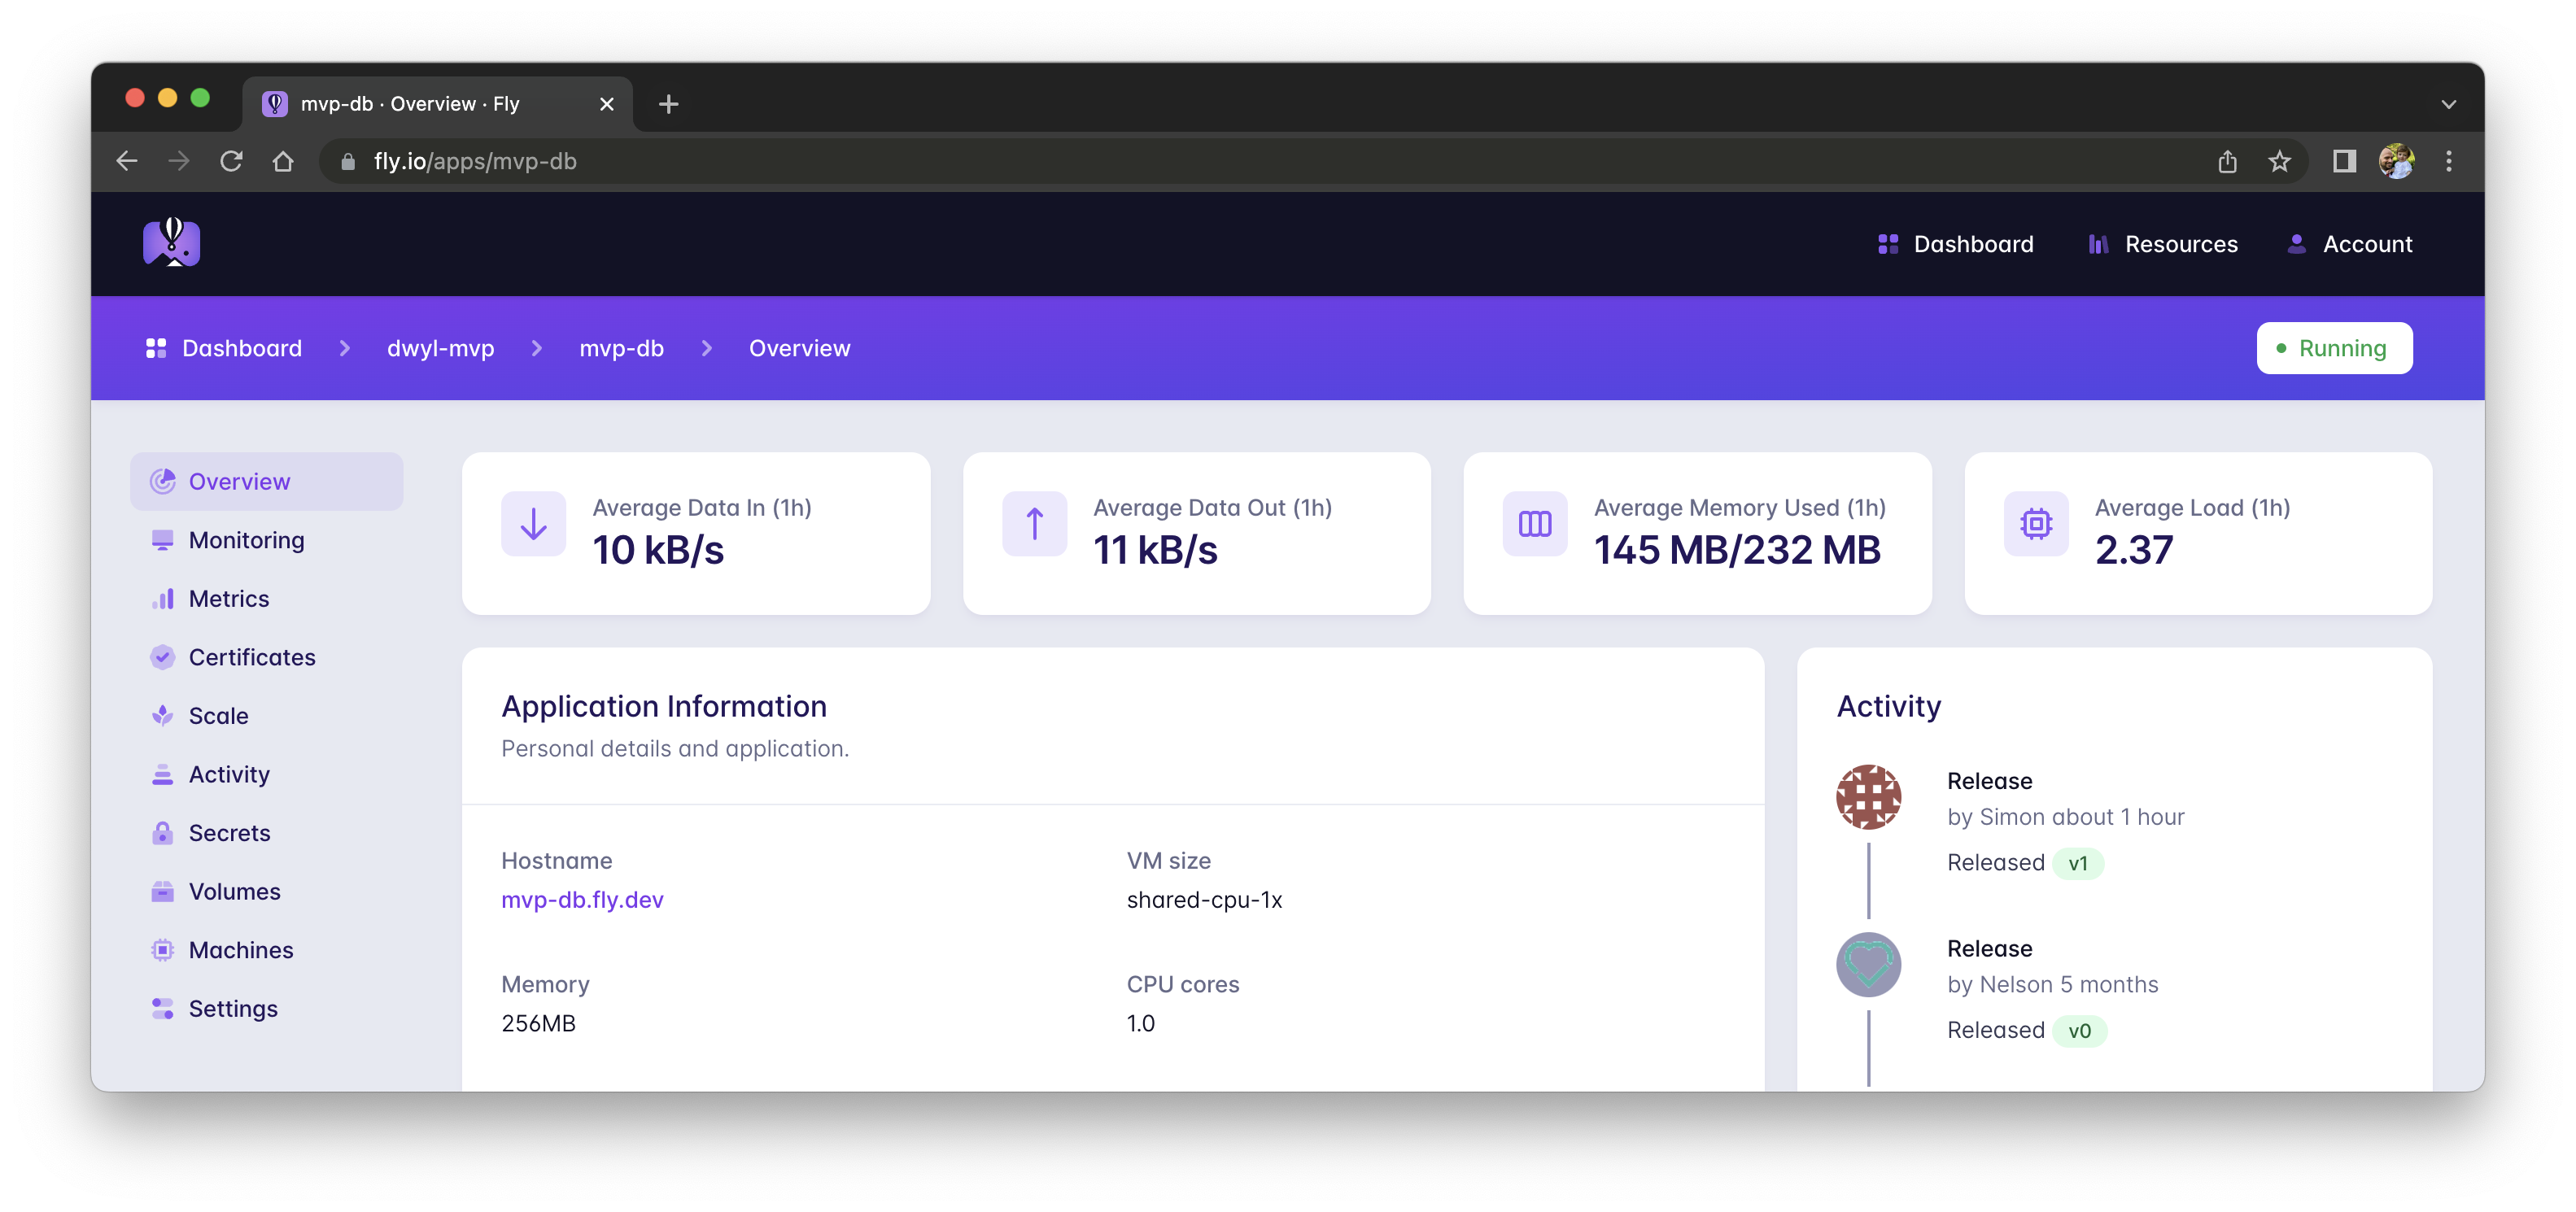This screenshot has width=2576, height=1212.
Task: Click the v1 release badge
Action: (x=2080, y=862)
